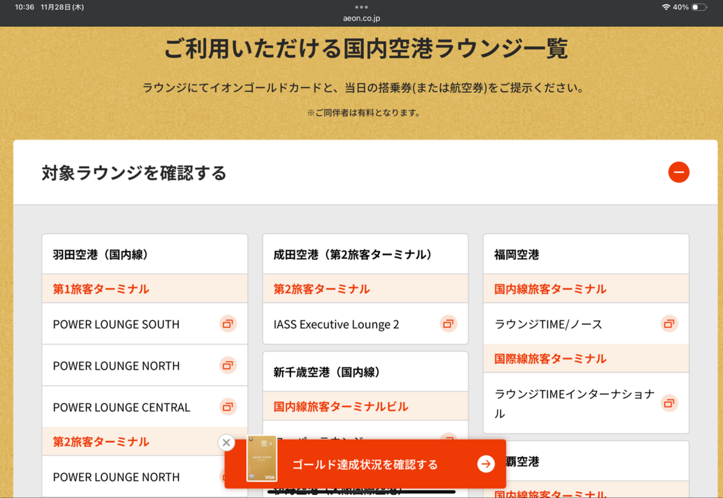Screen dimensions: 723x498
Task: Tap the 羽田空港（国内線） heading
Action: (x=100, y=255)
